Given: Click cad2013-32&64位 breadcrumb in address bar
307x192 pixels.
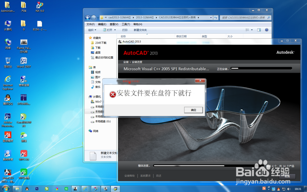Looking at the screenshot, I should click(x=119, y=18).
